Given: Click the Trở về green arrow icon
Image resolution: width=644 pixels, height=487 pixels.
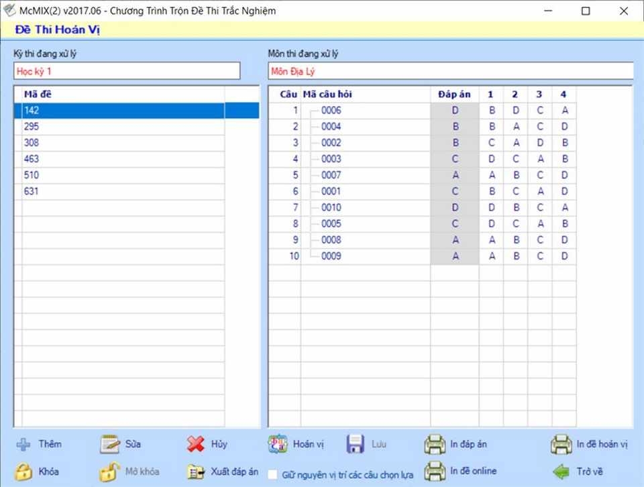Looking at the screenshot, I should (x=561, y=472).
